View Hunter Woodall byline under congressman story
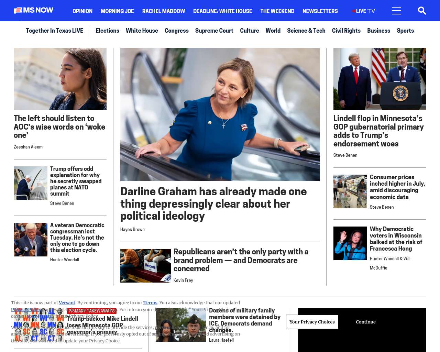The width and height of the screenshot is (440, 352). click(65, 260)
